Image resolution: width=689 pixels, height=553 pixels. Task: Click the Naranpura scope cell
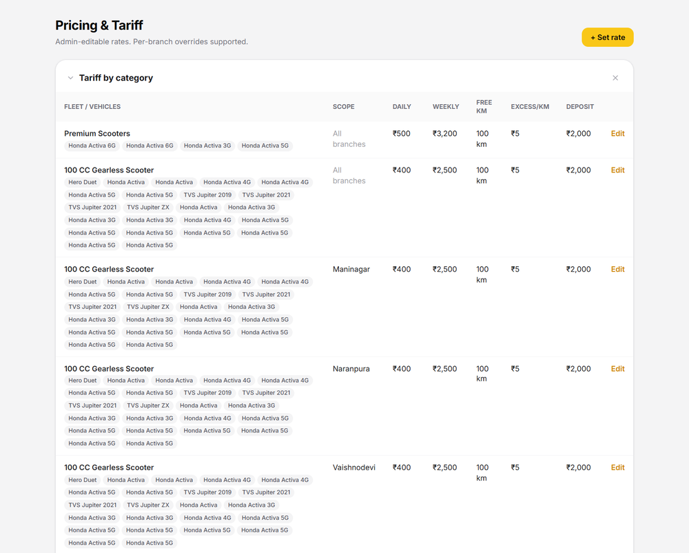coord(351,369)
